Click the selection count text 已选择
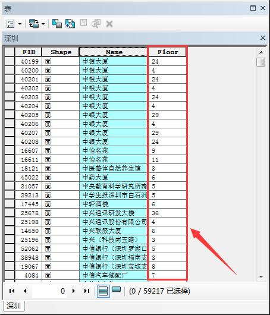The width and height of the screenshot is (270, 315). tap(178, 291)
